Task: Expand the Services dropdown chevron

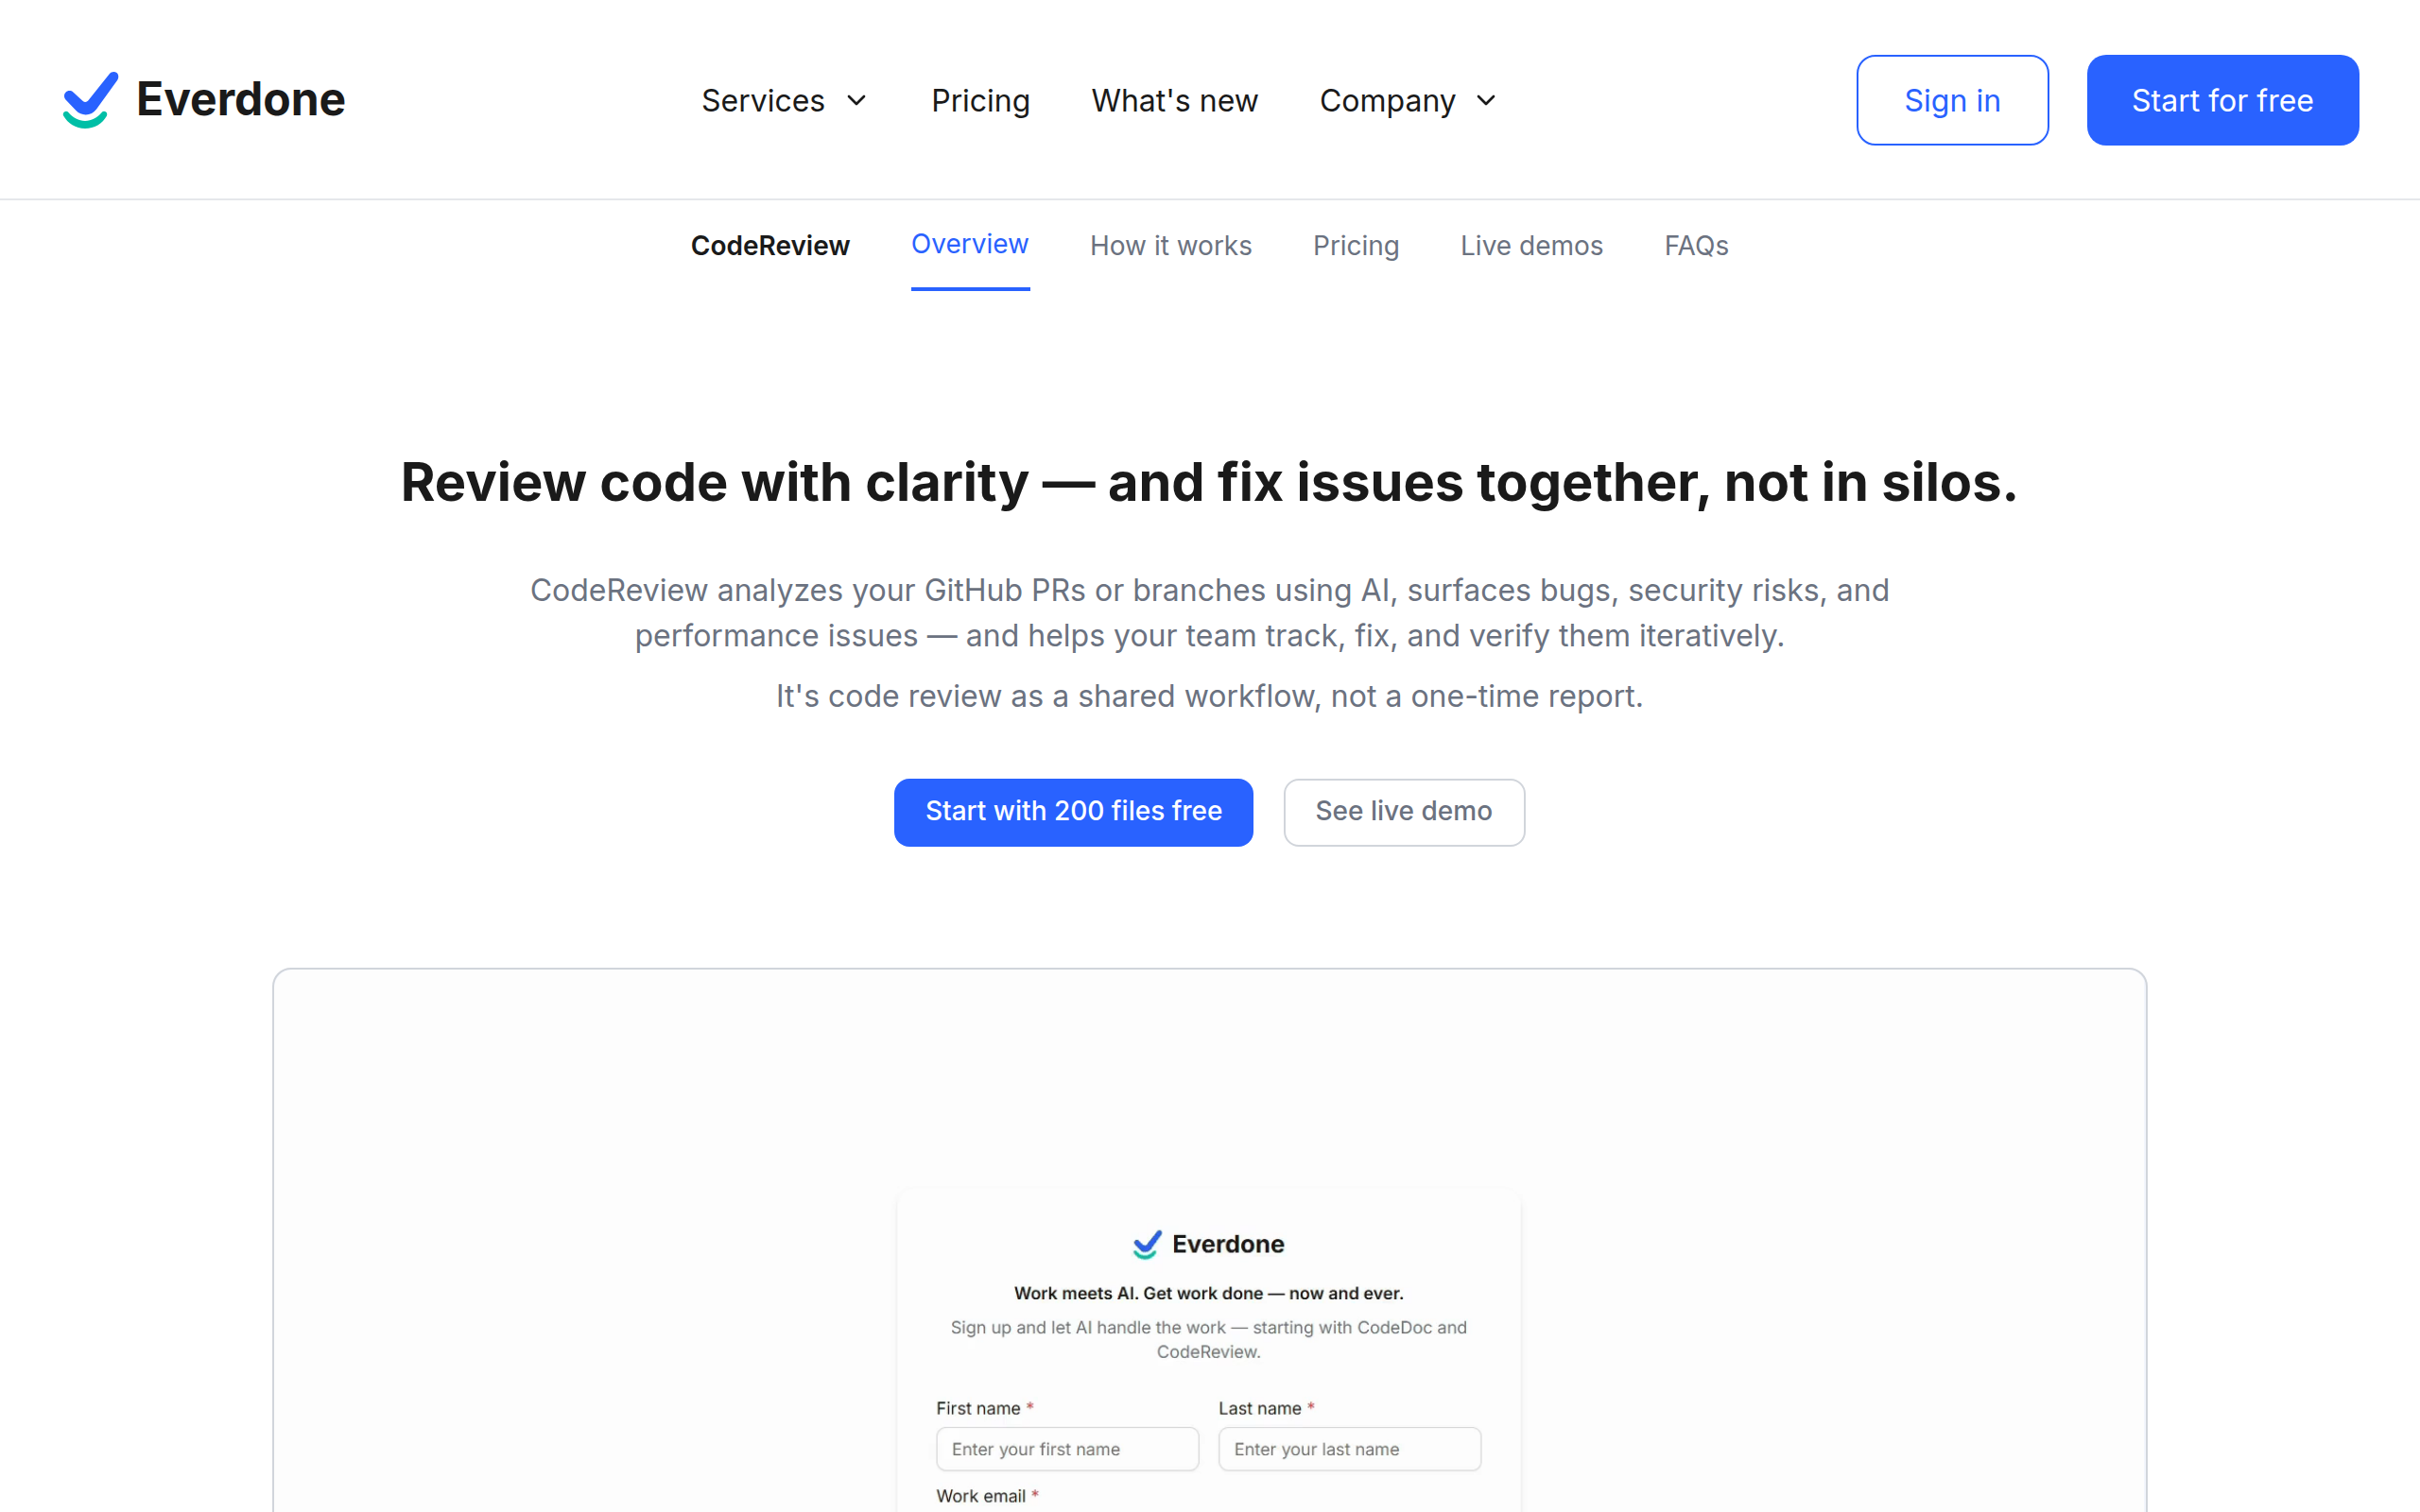Action: pos(857,101)
